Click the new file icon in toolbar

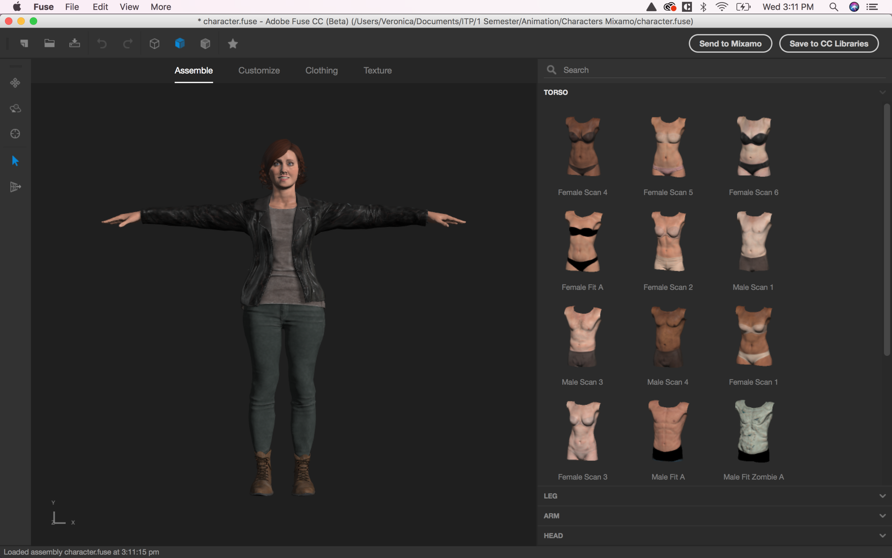pyautogui.click(x=24, y=44)
